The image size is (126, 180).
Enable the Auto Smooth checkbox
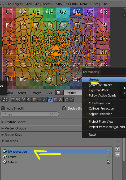(3, 108)
